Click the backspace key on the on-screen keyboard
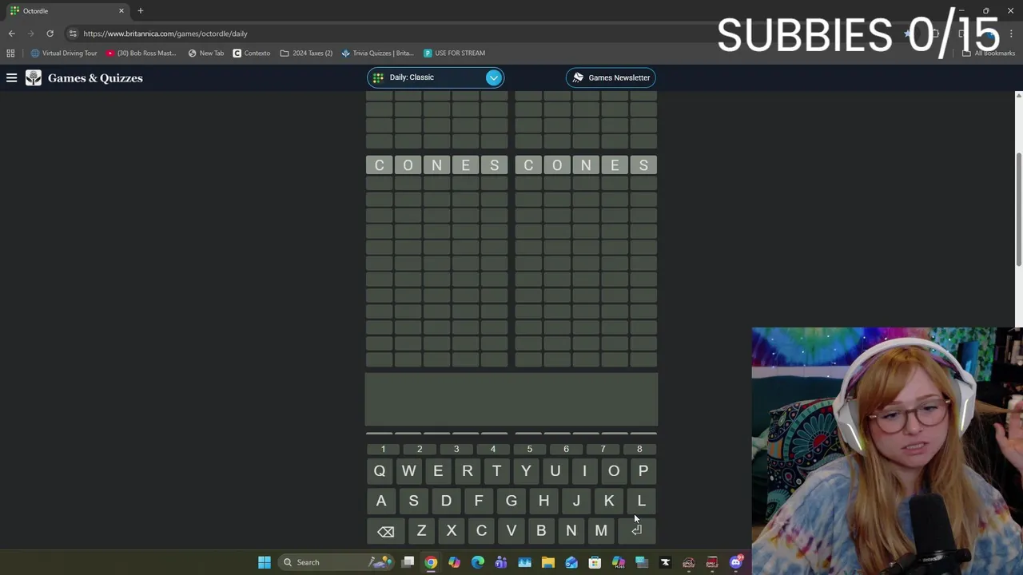 pos(385,531)
